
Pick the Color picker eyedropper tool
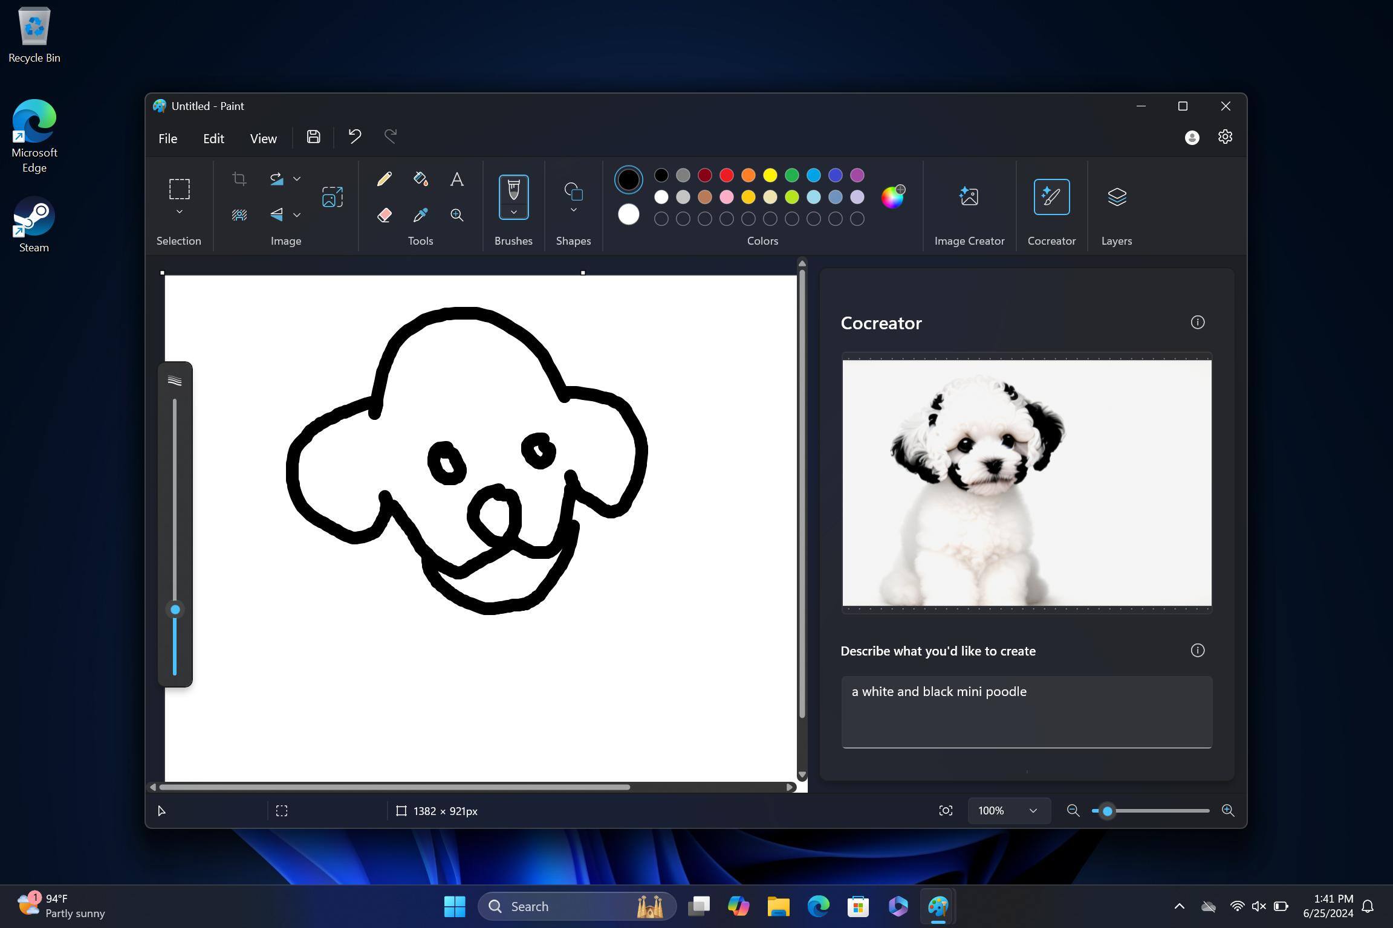[420, 215]
